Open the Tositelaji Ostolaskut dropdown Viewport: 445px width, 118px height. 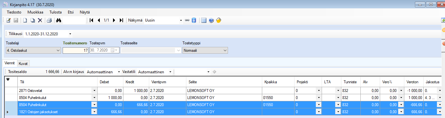pyautogui.click(x=58, y=50)
